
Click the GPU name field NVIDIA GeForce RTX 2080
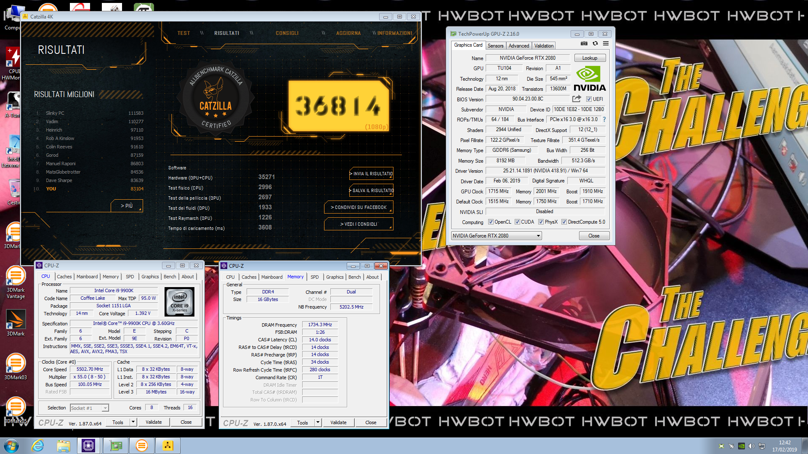point(528,58)
